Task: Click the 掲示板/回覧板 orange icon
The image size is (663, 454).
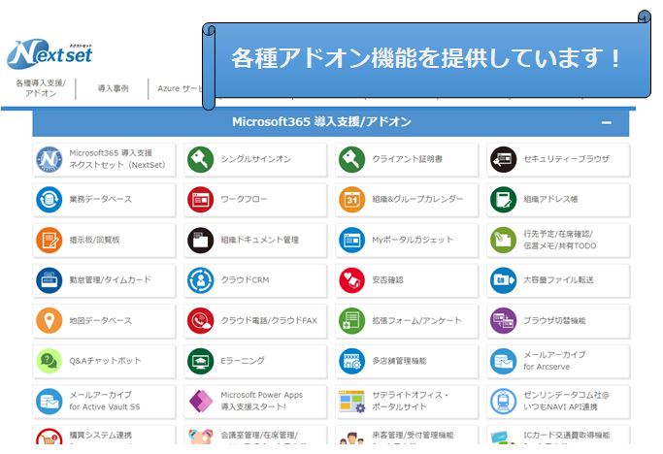Action: coord(50,241)
